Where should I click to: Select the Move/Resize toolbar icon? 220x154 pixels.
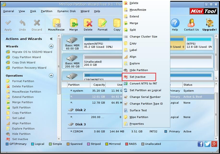(56, 23)
